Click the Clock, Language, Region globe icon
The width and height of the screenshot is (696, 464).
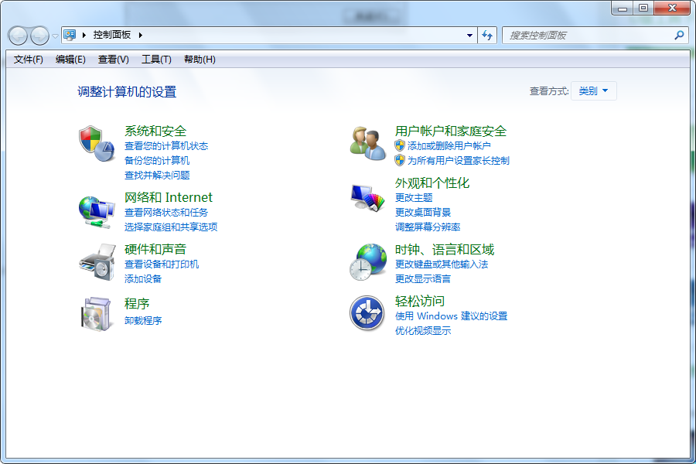(367, 261)
